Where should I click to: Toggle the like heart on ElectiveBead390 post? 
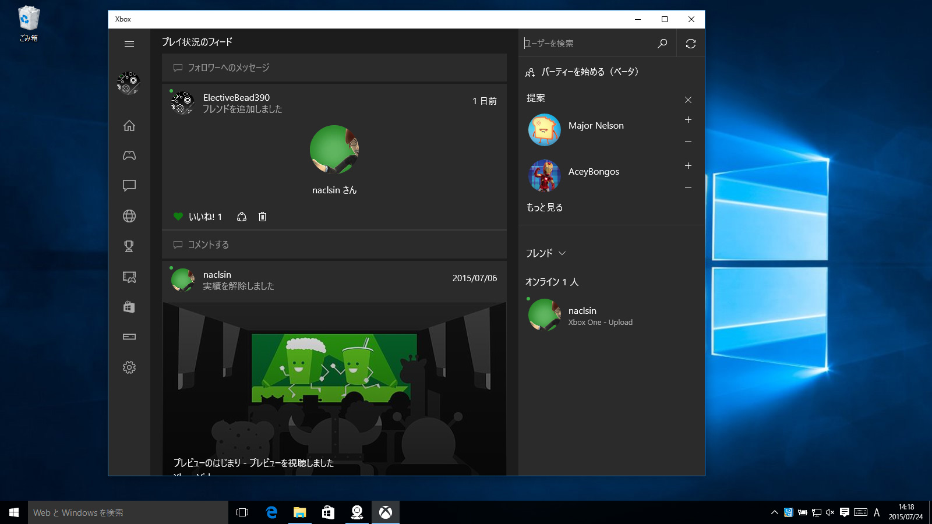pos(178,217)
